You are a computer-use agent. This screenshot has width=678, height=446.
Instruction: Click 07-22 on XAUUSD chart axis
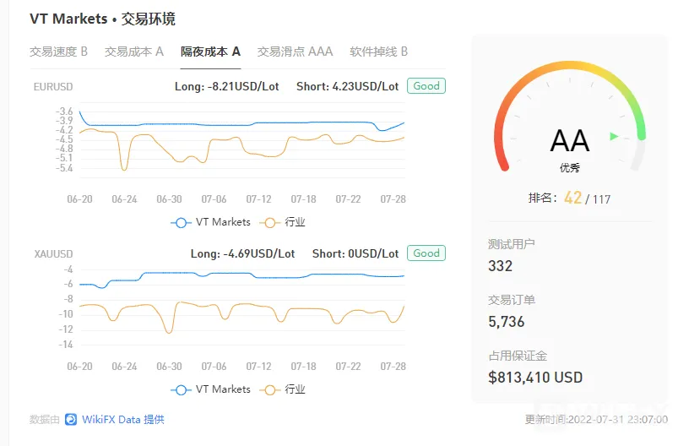click(348, 367)
